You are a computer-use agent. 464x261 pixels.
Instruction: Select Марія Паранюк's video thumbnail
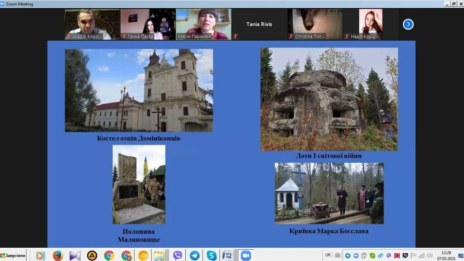203,24
